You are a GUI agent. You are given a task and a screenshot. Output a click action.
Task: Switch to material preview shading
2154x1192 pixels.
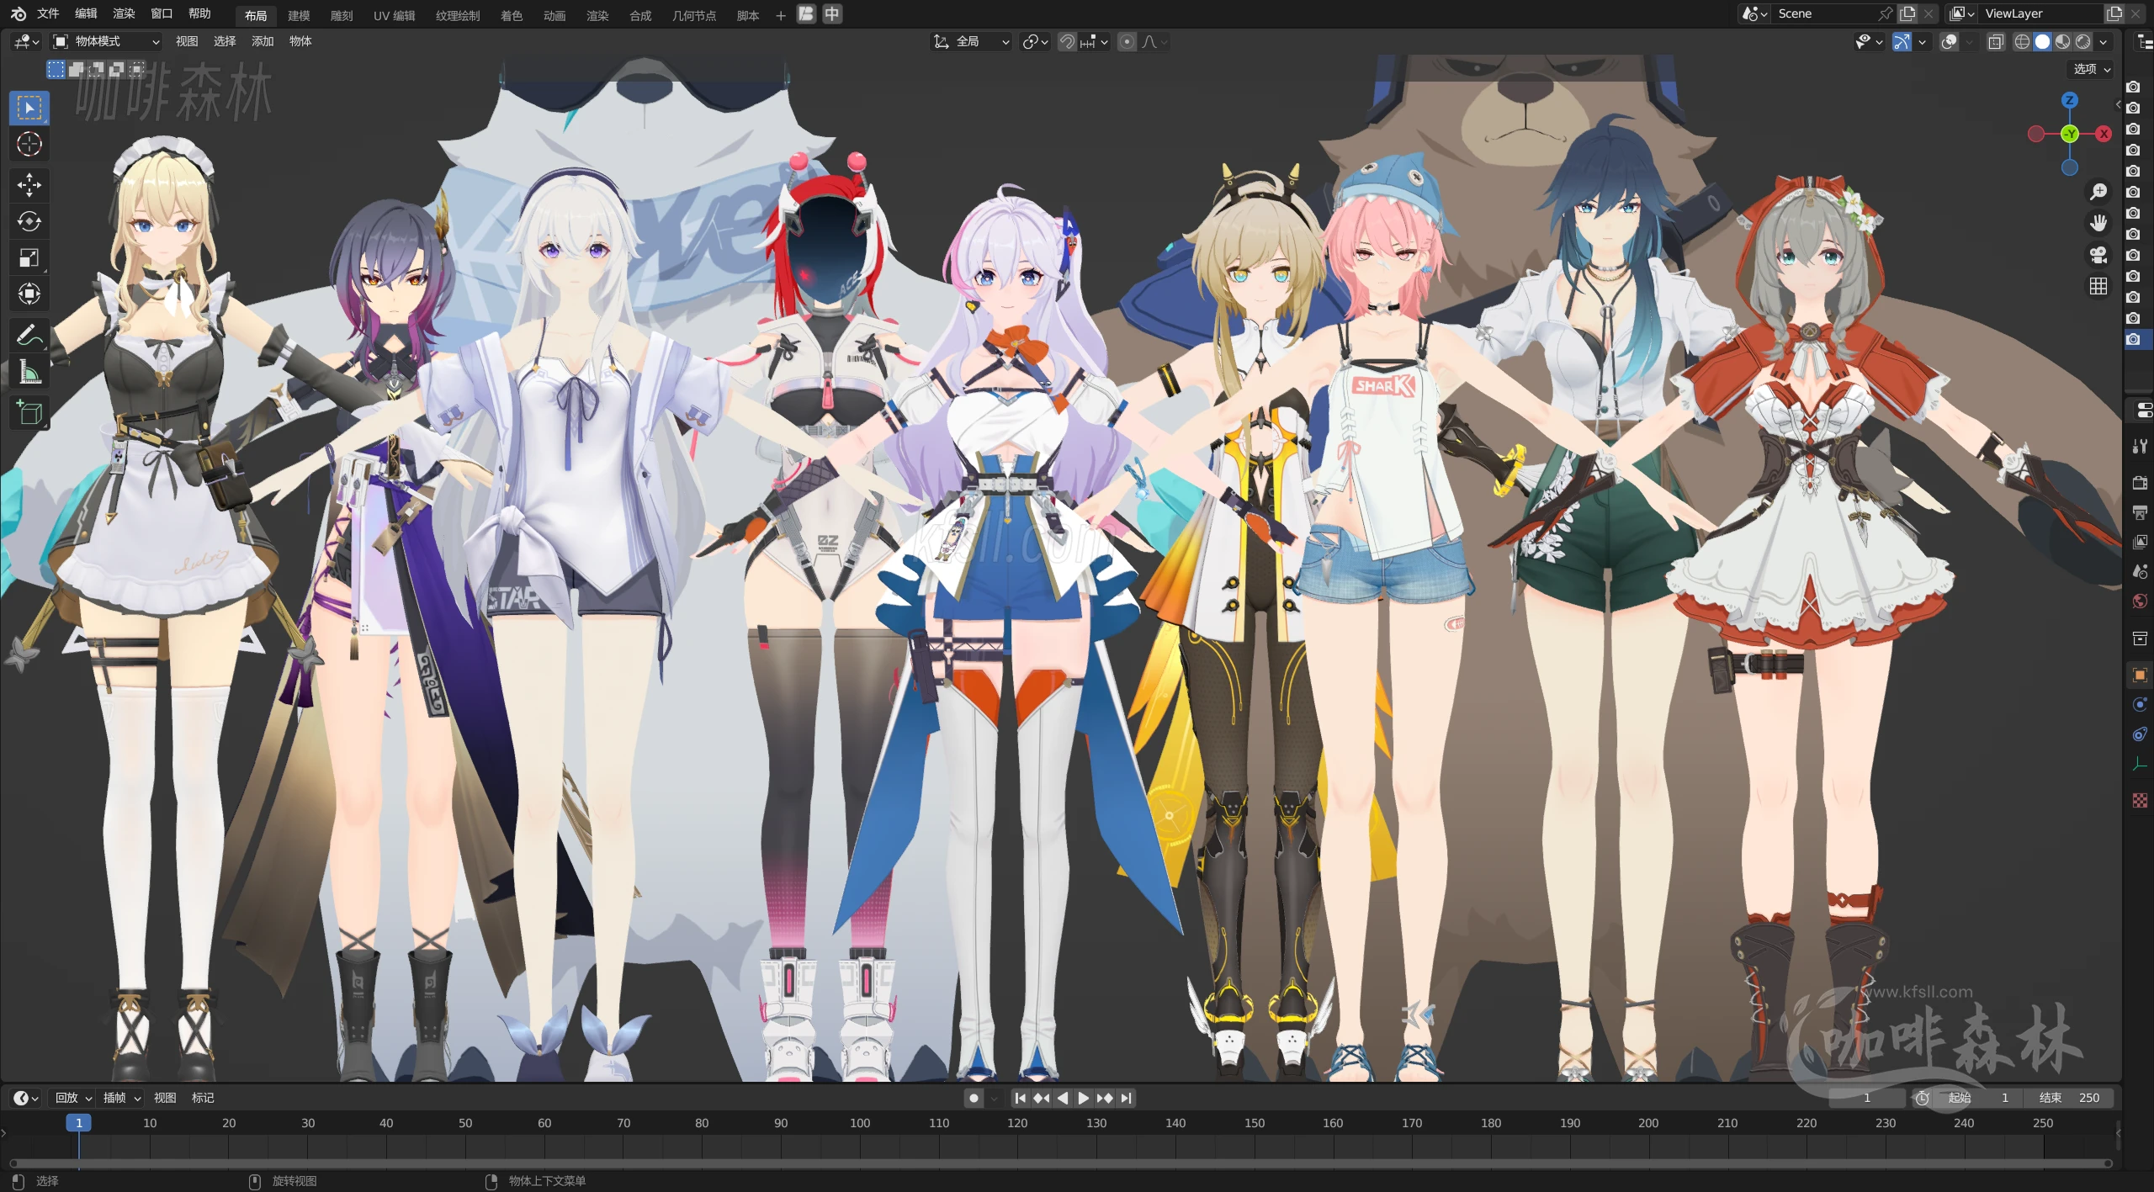coord(2062,41)
